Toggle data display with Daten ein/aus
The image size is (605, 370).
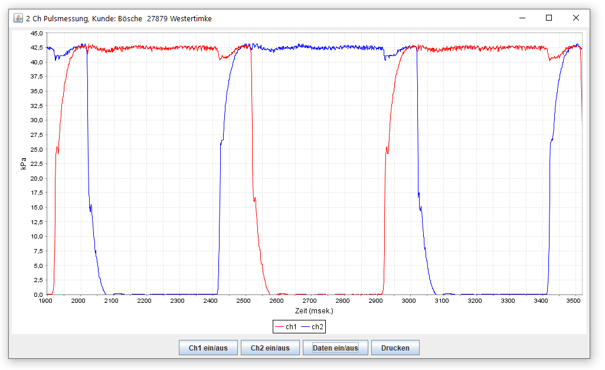(x=335, y=348)
